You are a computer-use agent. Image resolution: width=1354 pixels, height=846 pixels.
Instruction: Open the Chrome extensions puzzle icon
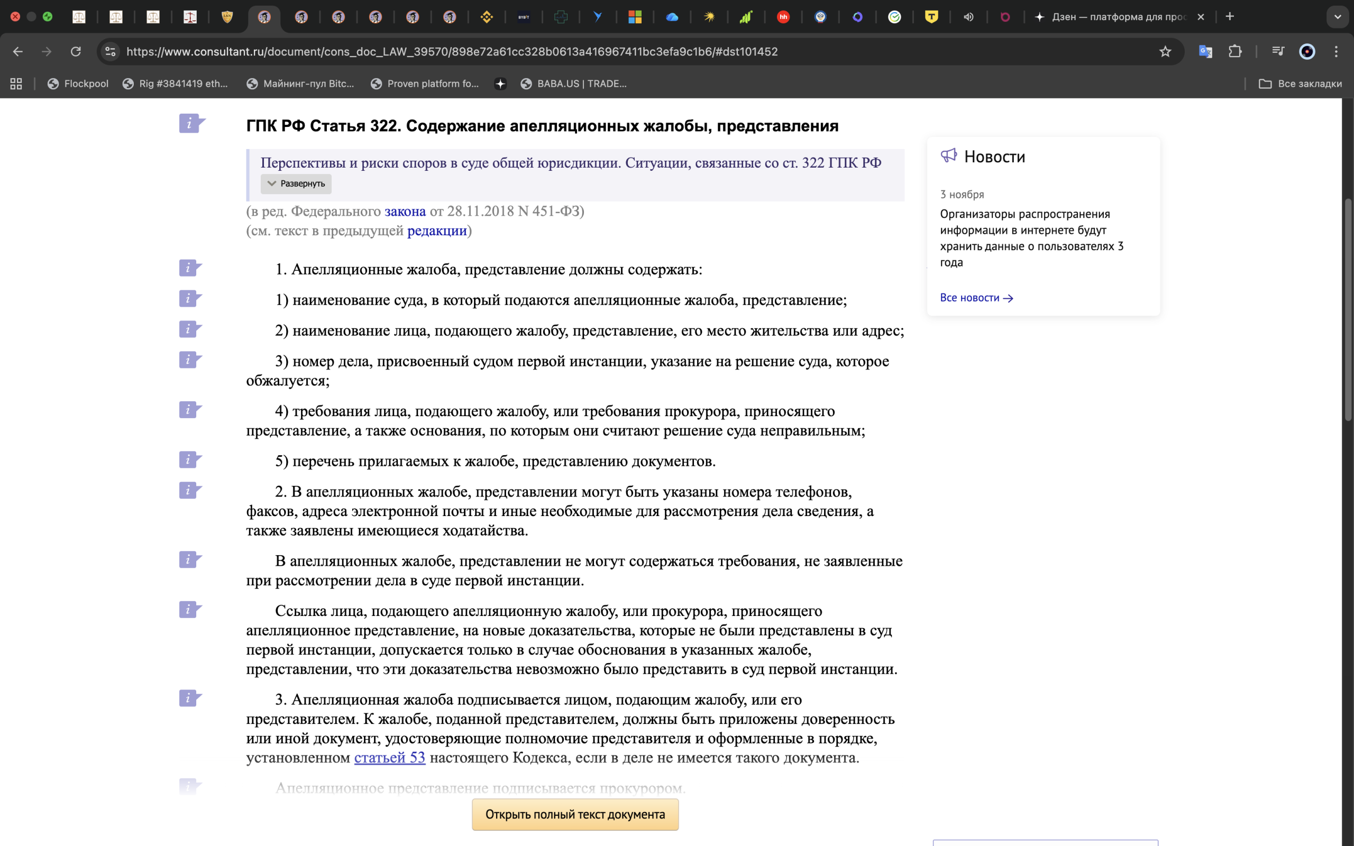click(1235, 51)
